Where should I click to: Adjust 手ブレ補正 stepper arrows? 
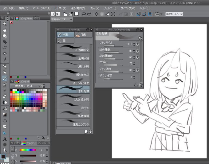tap(134, 77)
